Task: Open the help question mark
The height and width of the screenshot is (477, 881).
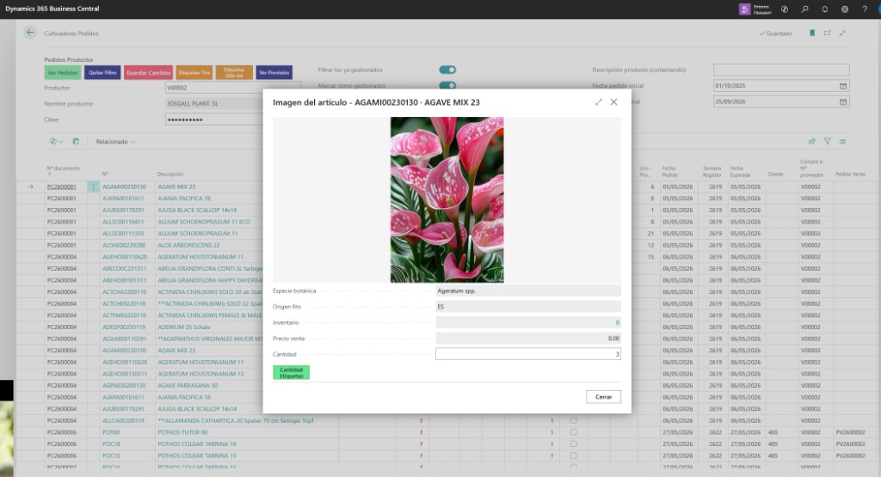Action: [865, 9]
